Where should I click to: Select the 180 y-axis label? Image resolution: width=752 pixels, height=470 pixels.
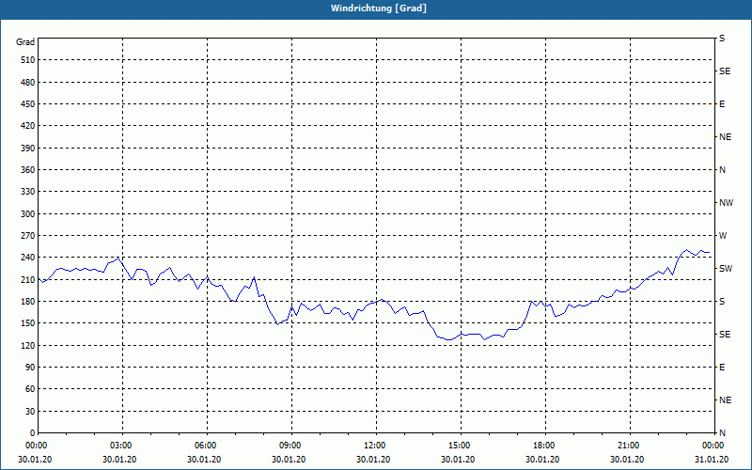[28, 302]
